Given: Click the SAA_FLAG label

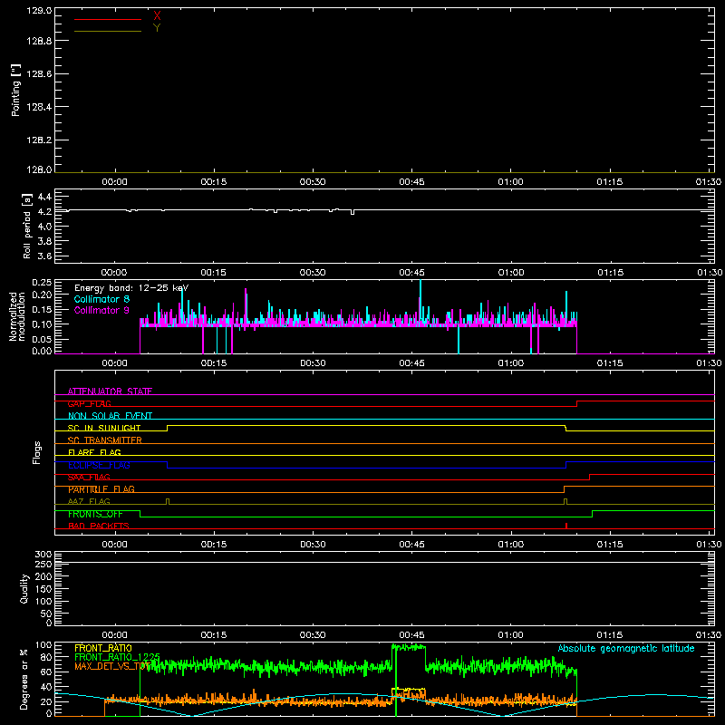Looking at the screenshot, I should tap(89, 478).
